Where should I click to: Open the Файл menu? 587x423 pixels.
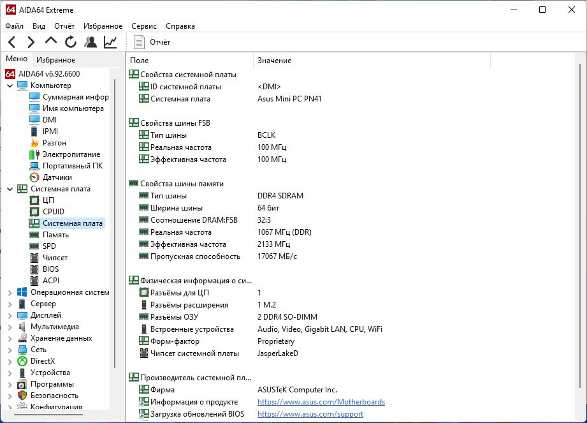point(14,26)
